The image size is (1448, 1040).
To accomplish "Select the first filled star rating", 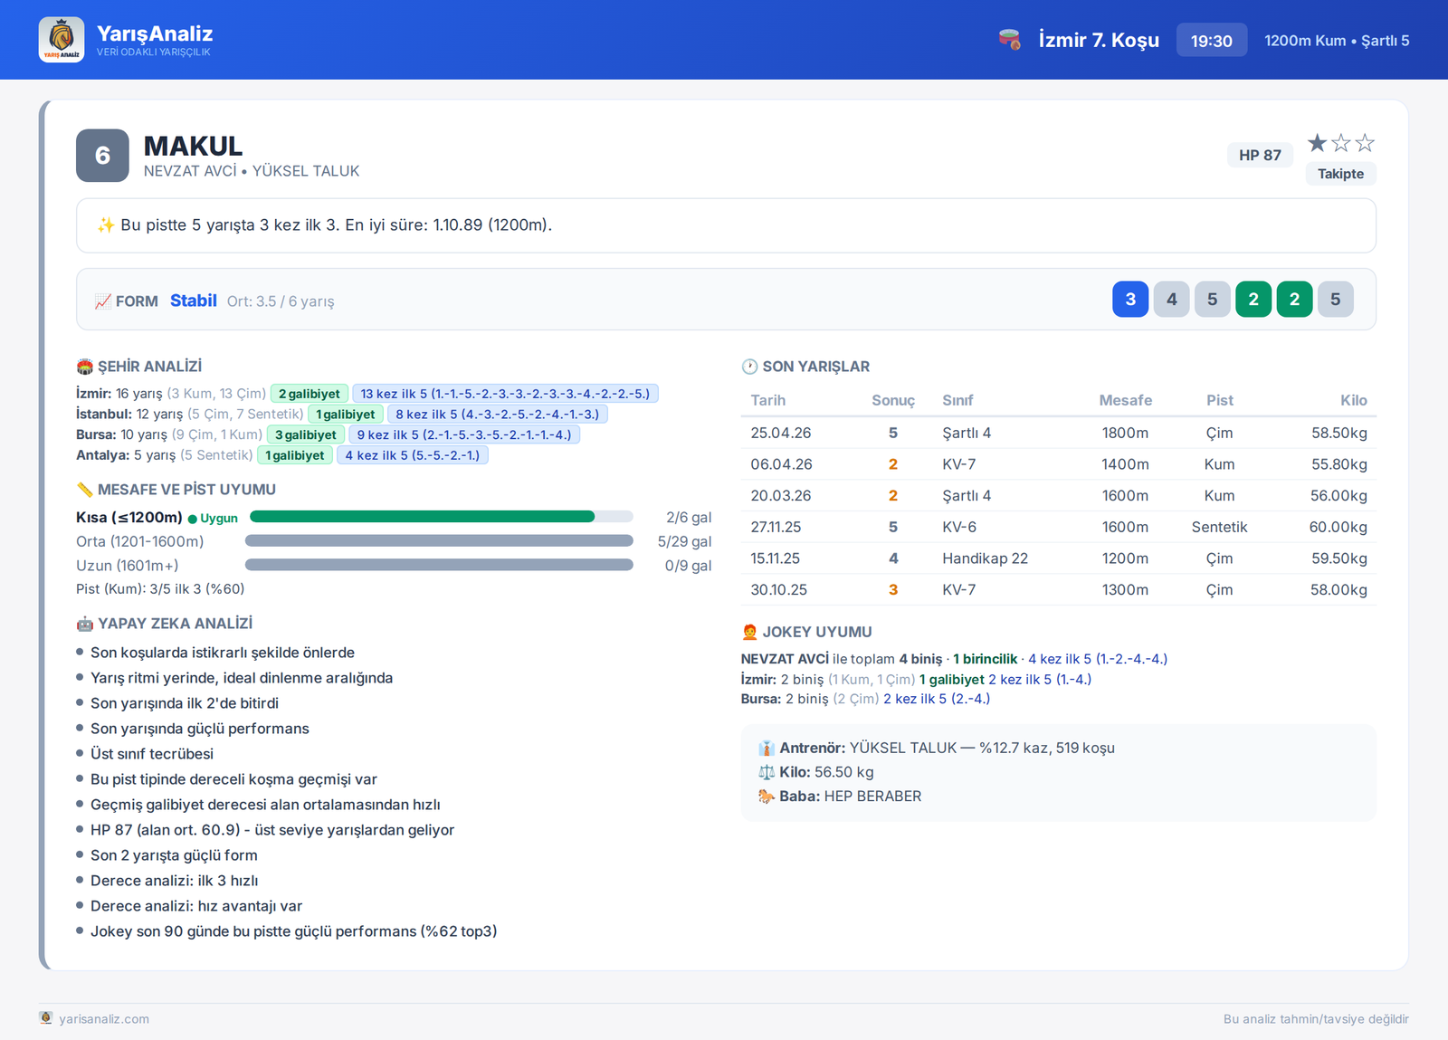I will coord(1318,143).
